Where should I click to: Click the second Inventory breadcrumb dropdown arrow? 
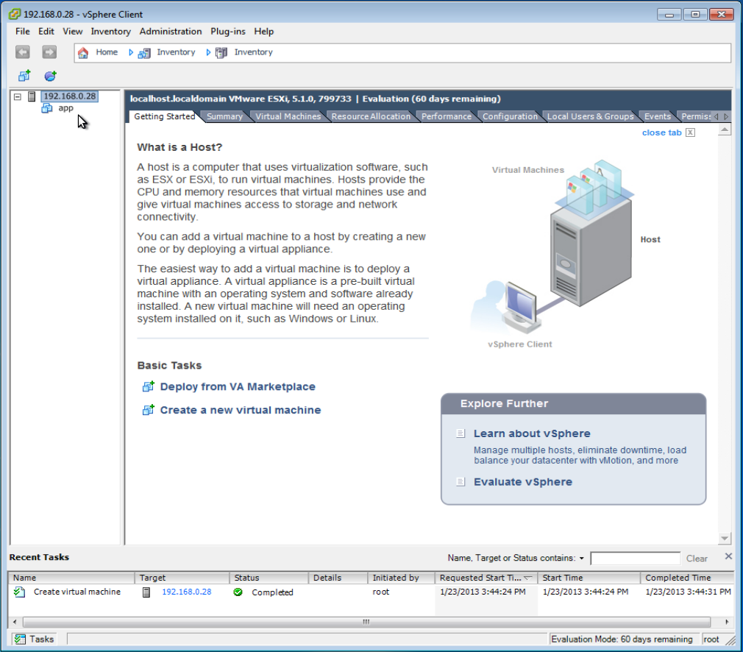click(208, 53)
